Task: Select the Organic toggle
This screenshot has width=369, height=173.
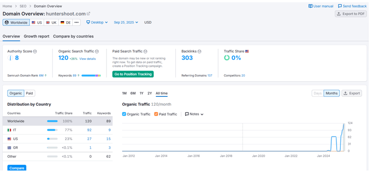Action: tap(16, 93)
